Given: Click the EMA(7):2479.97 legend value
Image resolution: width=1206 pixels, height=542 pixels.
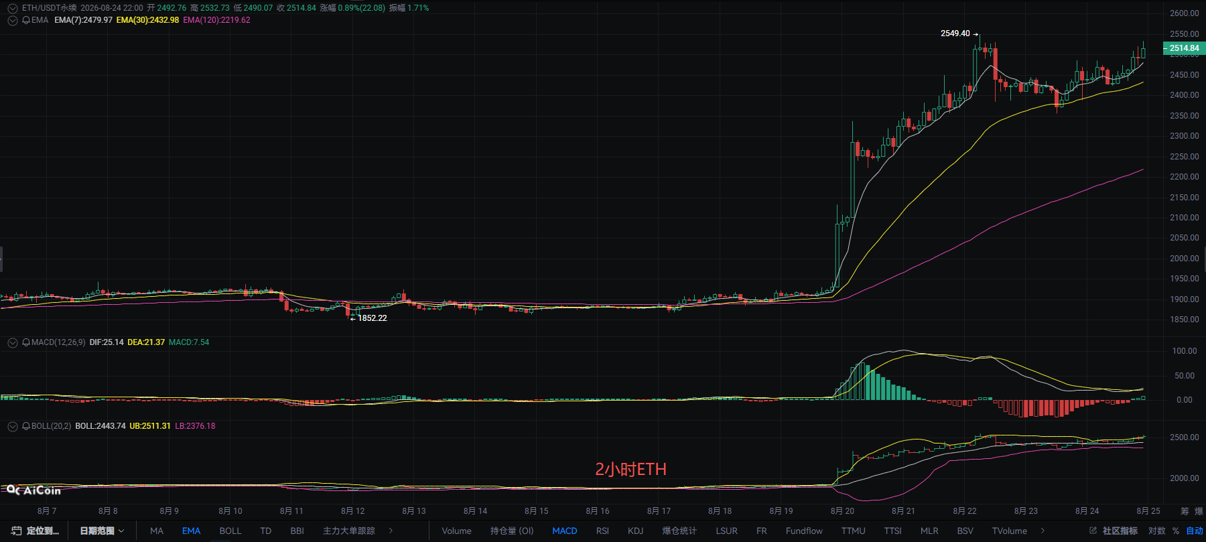Looking at the screenshot, I should [83, 20].
